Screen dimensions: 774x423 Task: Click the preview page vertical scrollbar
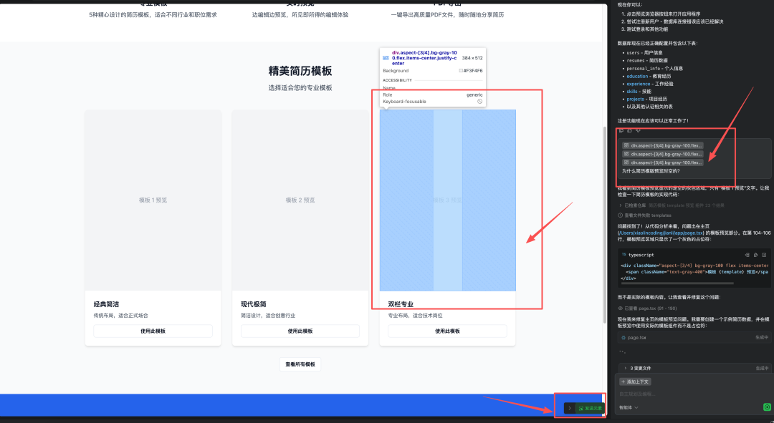tap(605, 225)
